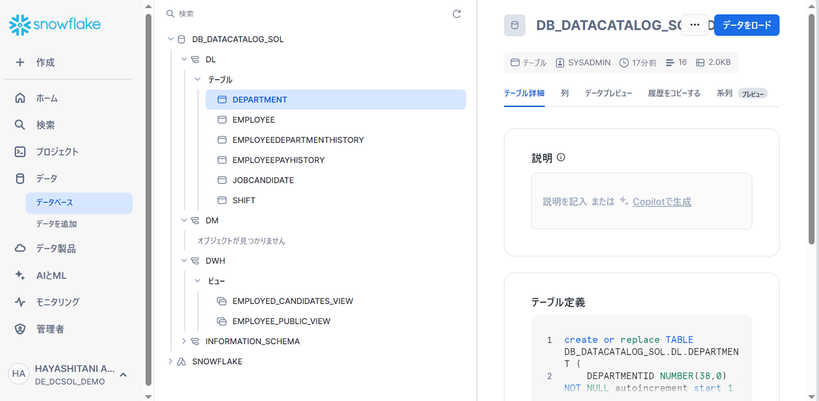The image size is (819, 401).
Task: Open the more options (…) button
Action: point(695,25)
